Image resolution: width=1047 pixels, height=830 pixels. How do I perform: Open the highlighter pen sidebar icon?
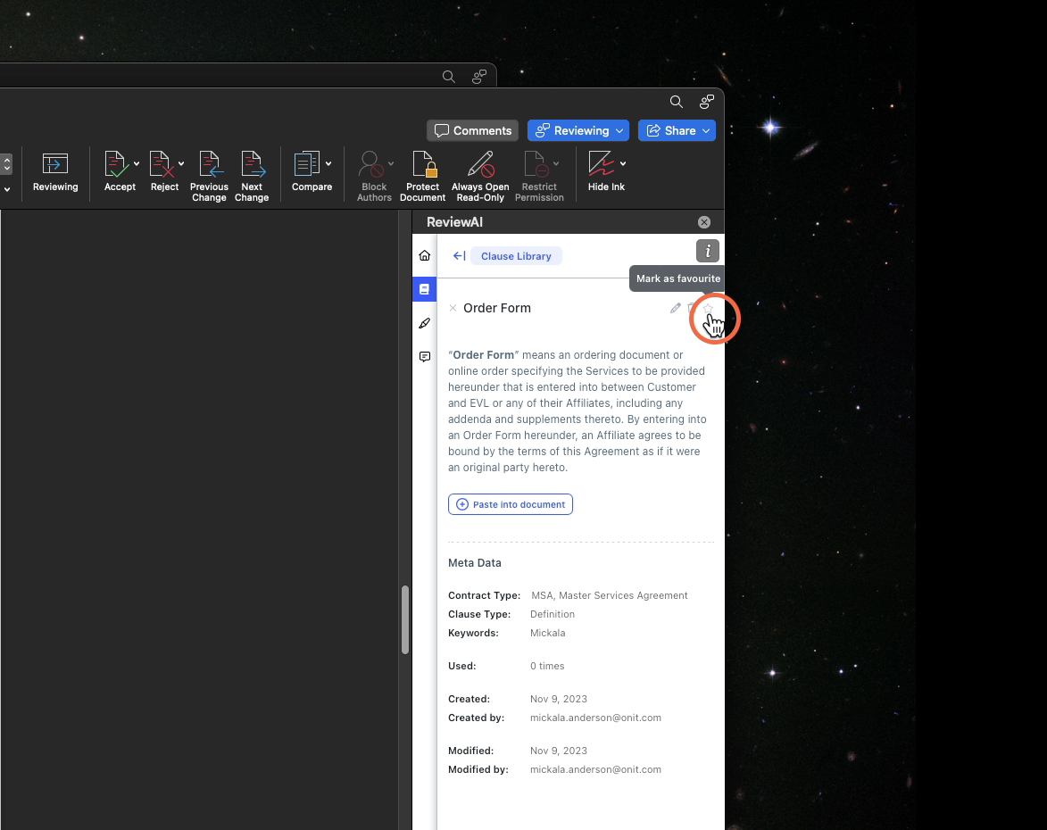point(425,323)
